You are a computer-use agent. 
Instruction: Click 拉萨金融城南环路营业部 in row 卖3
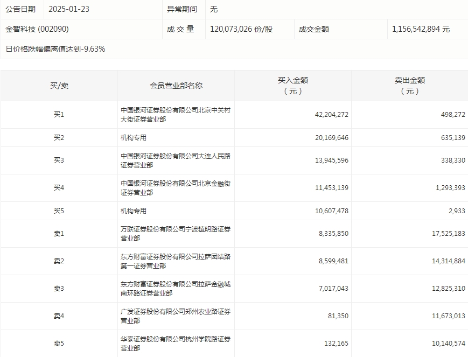175,288
